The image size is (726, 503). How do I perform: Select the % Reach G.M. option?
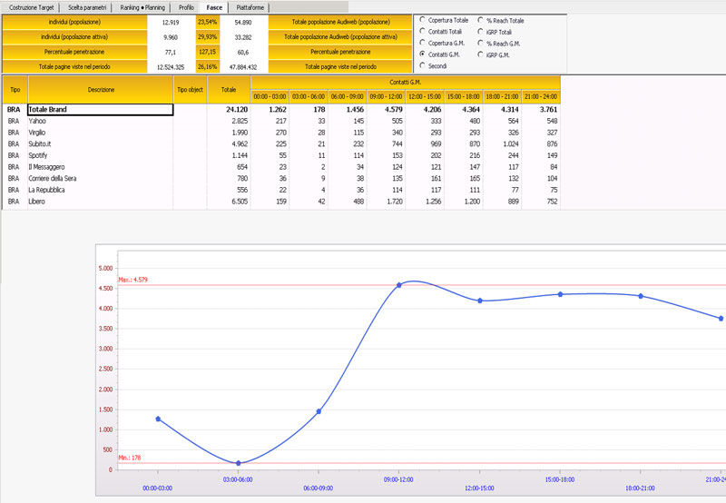pyautogui.click(x=481, y=43)
